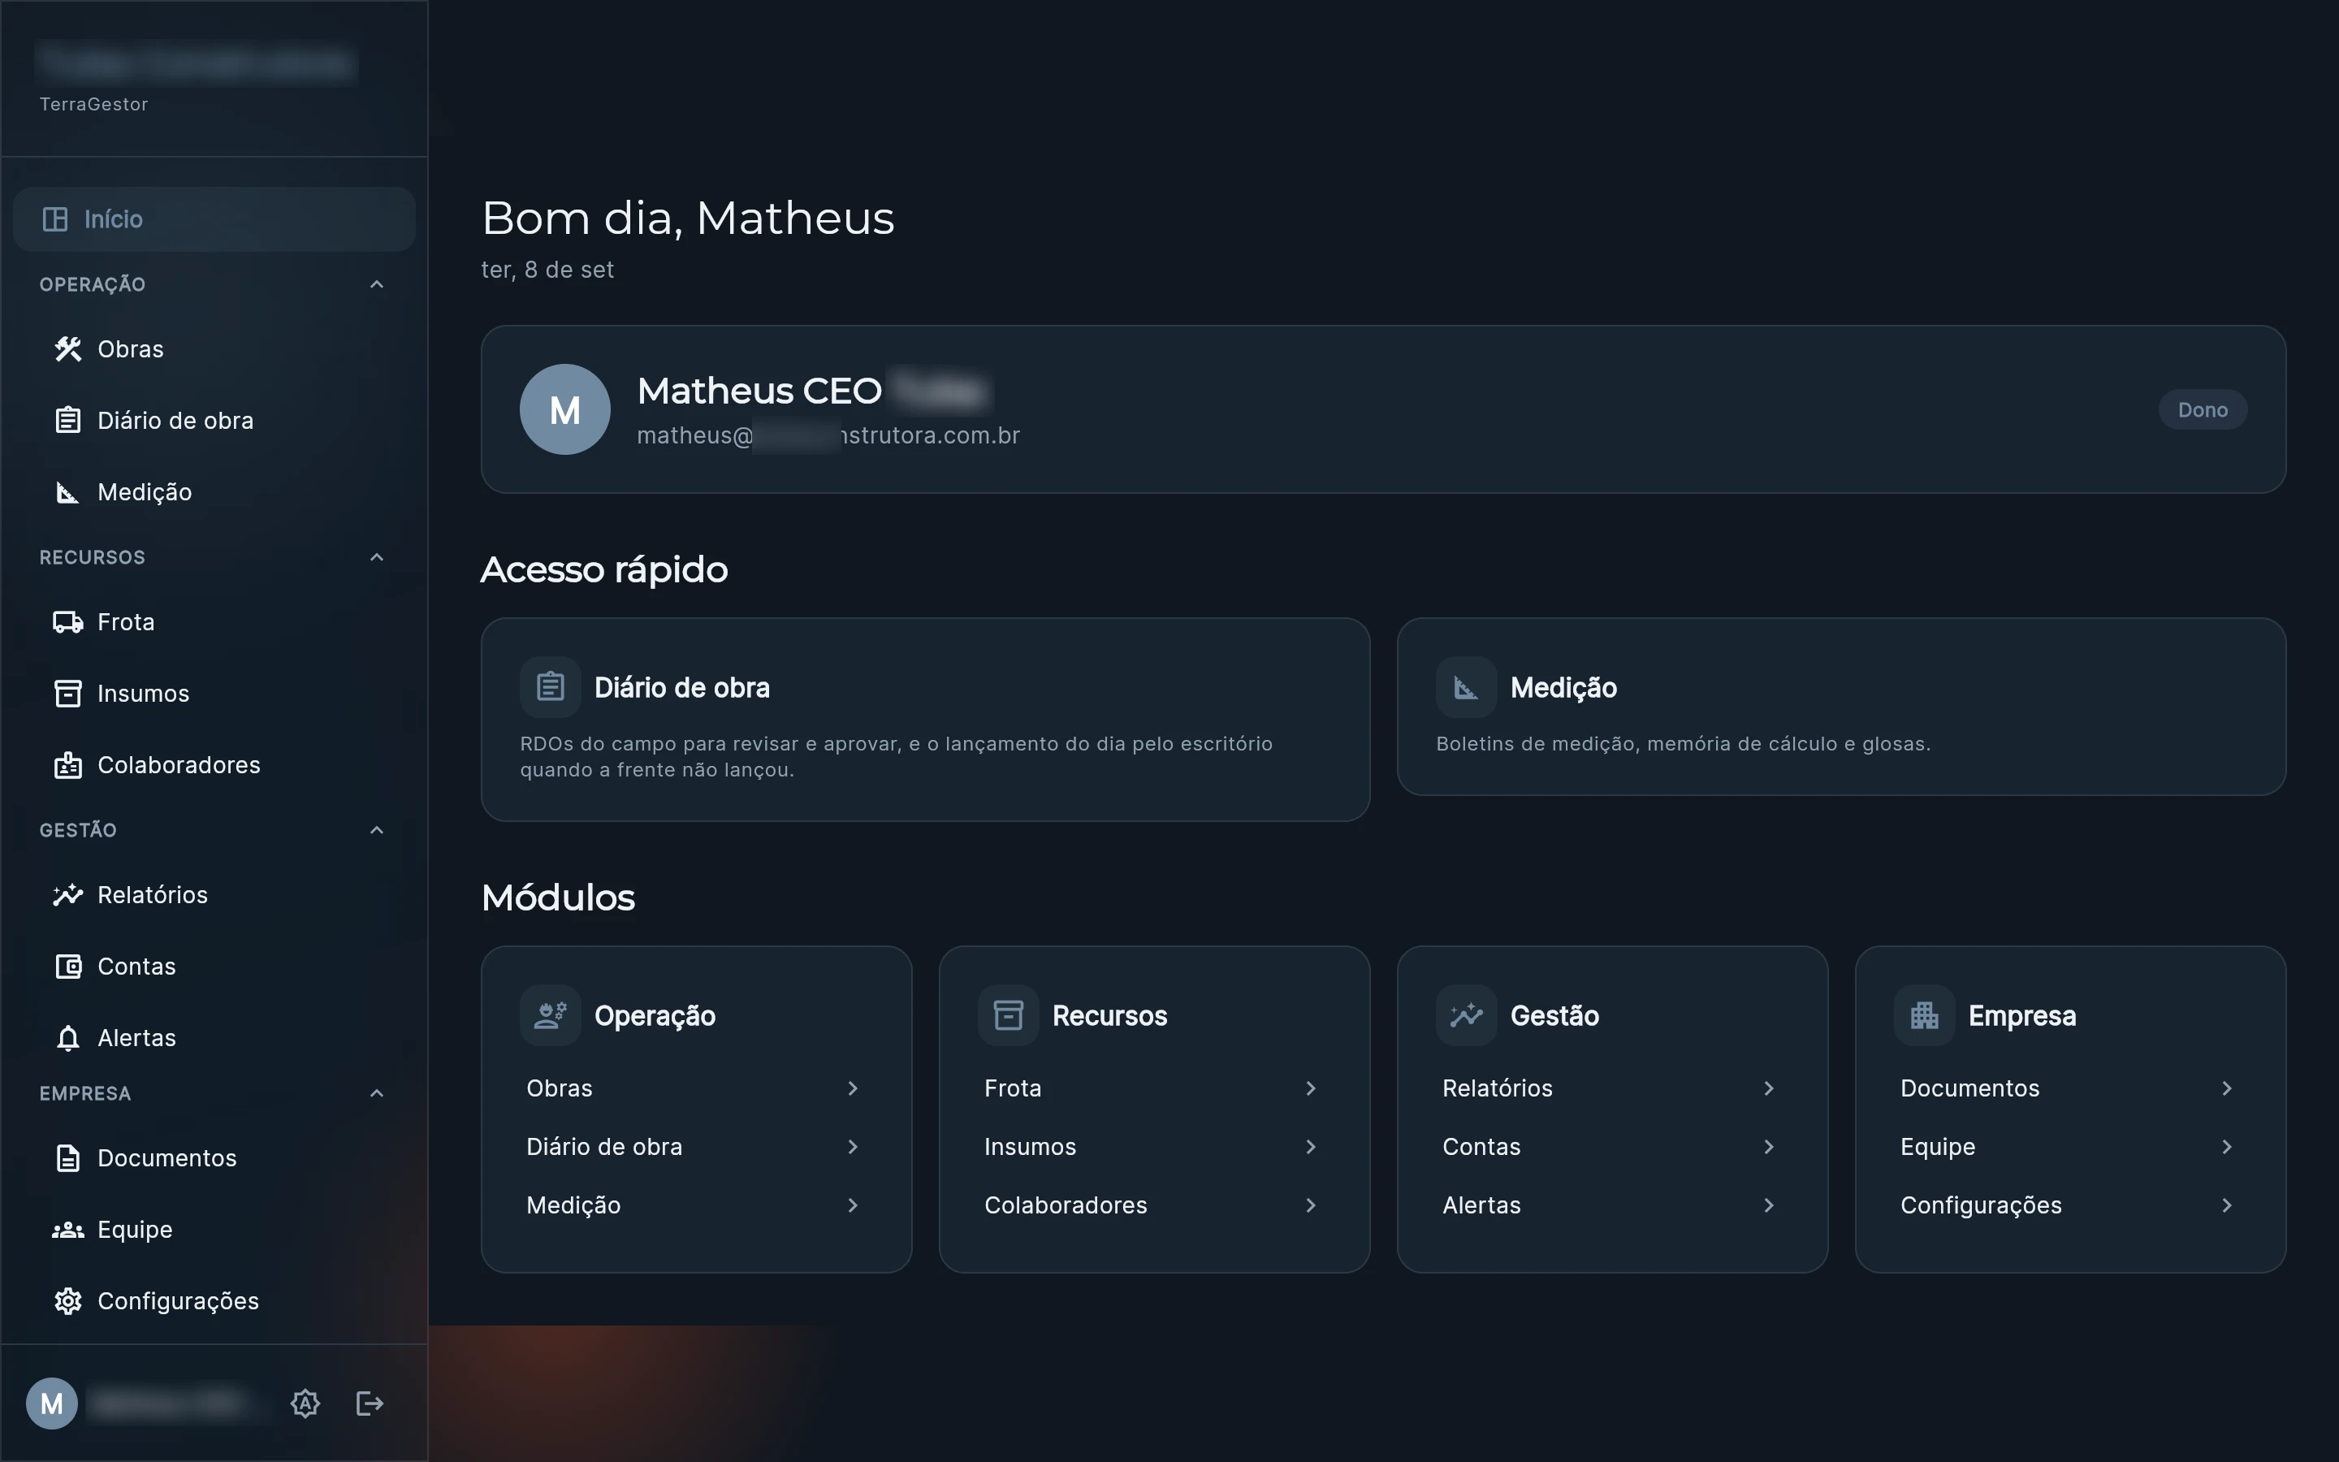Open Configurações link in Empresa card

[x=2070, y=1205]
